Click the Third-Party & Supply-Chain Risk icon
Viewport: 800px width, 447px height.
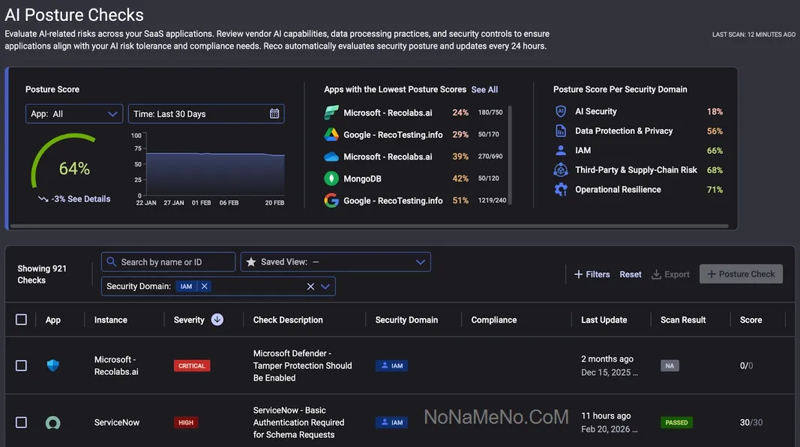(561, 170)
